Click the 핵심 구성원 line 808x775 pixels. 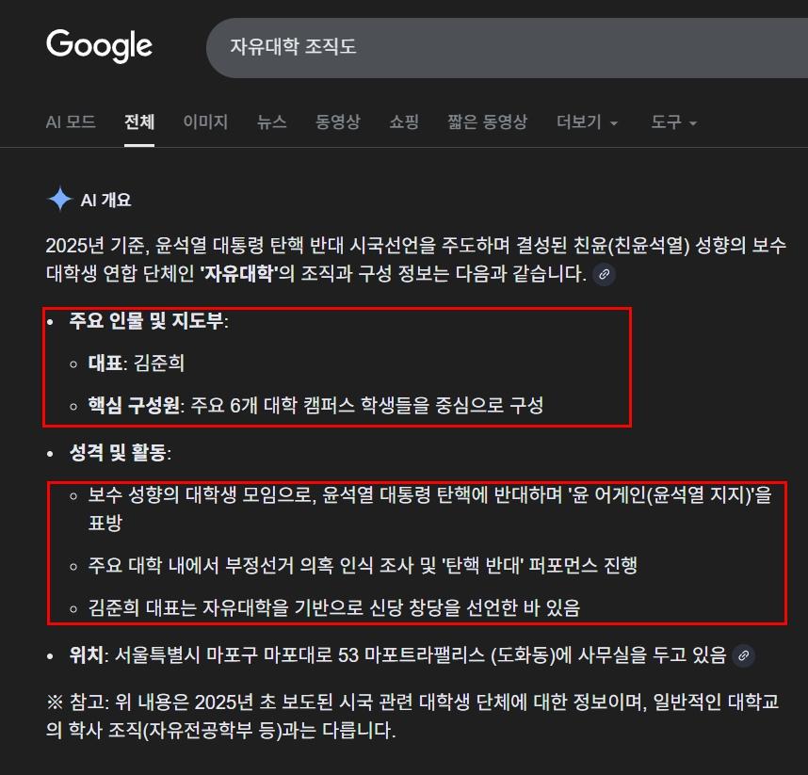pos(315,406)
